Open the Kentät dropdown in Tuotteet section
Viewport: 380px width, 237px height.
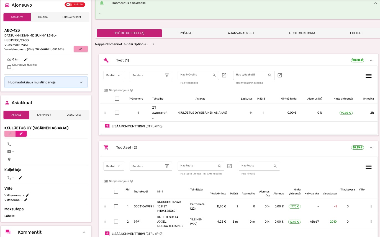(114, 166)
